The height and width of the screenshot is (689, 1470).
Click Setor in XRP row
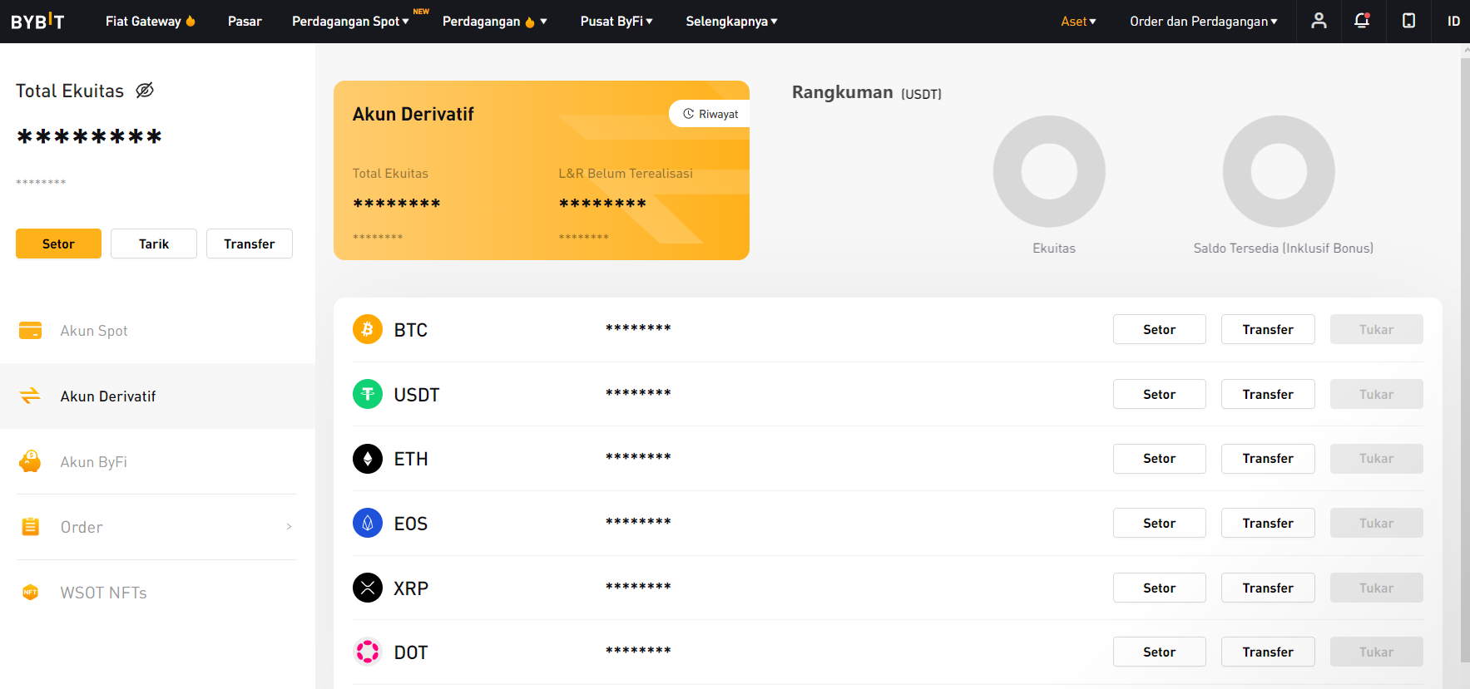click(1159, 588)
